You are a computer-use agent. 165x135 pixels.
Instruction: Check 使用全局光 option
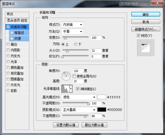[x=74, y=76]
